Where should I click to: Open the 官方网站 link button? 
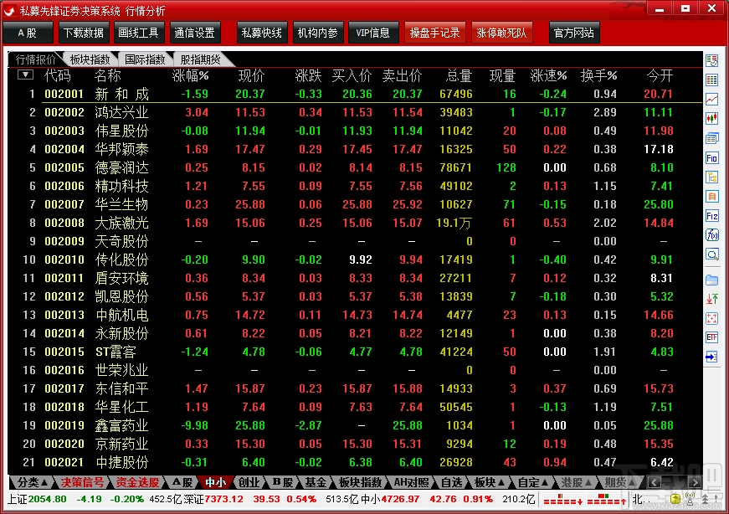click(x=574, y=33)
